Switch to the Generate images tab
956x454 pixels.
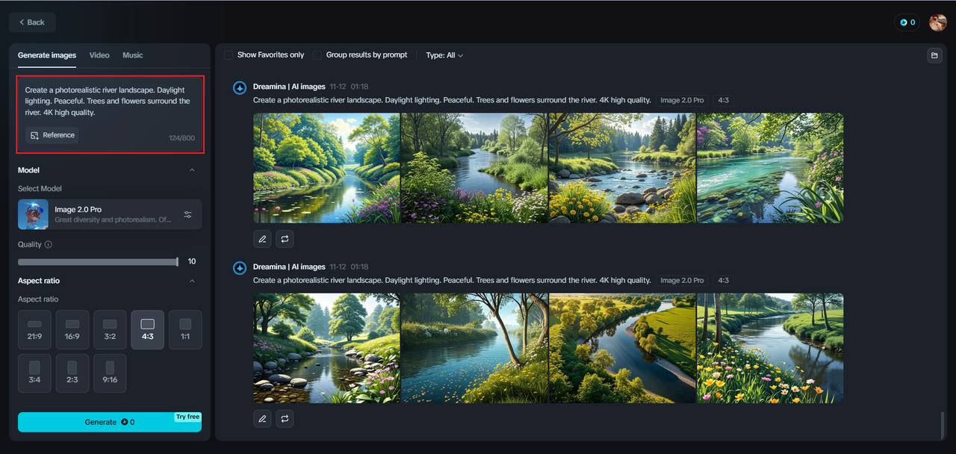click(47, 55)
